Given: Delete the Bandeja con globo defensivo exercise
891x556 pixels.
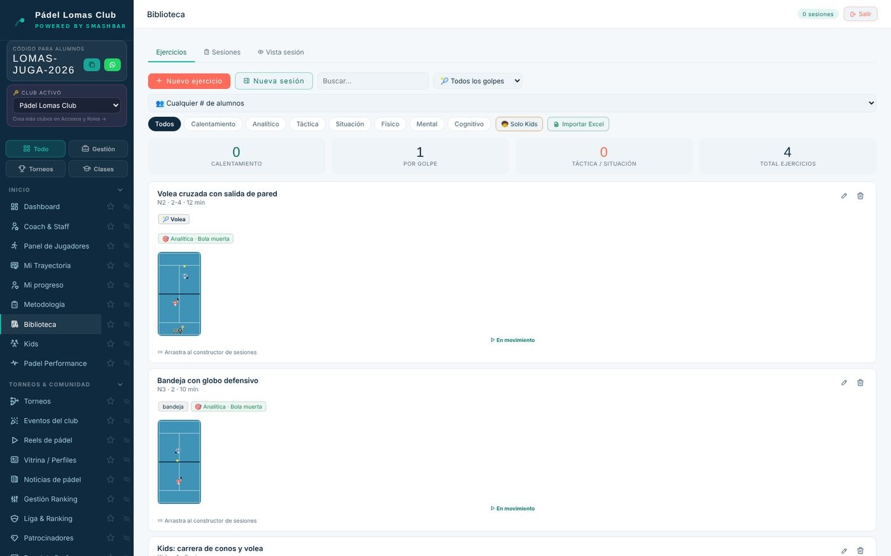Looking at the screenshot, I should tap(860, 383).
